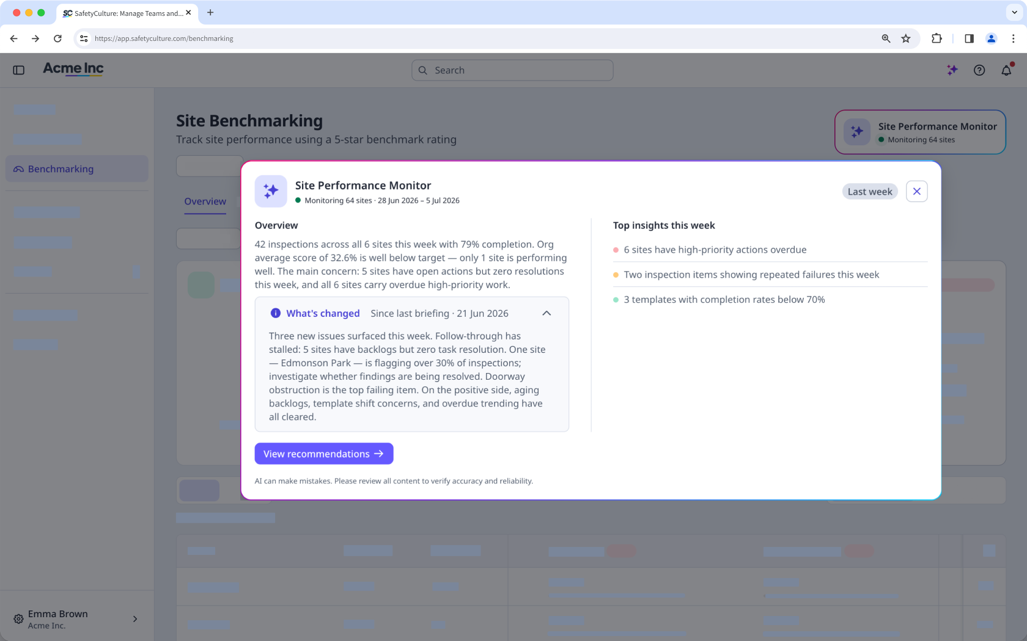1027x641 pixels.
Task: Select Benchmarking in the sidebar
Action: click(77, 168)
